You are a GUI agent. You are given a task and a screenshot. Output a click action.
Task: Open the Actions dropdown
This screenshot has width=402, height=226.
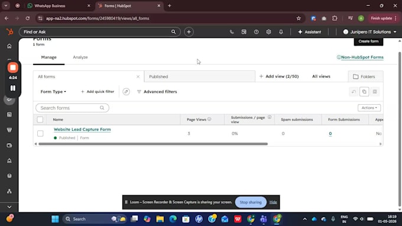coord(369,108)
